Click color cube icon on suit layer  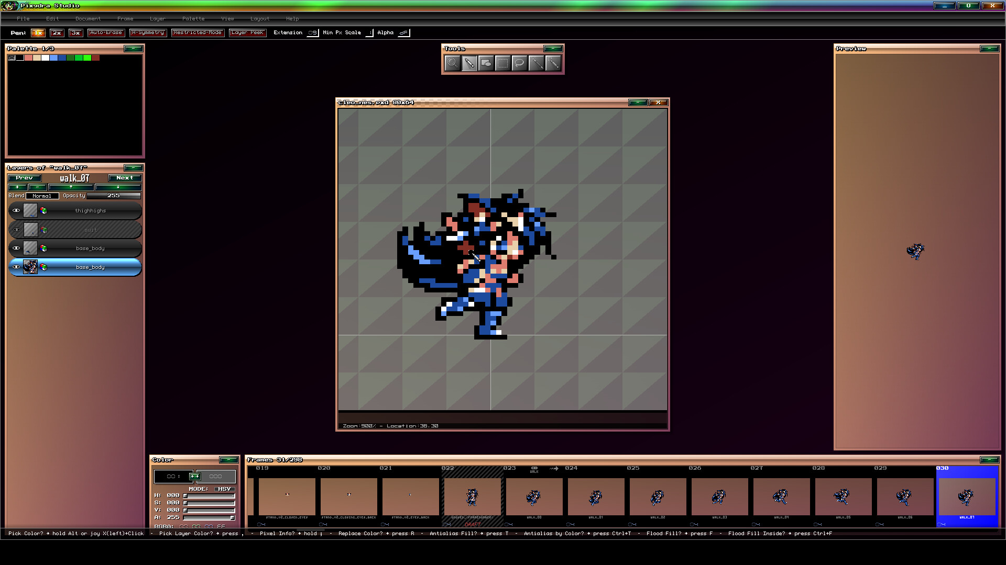click(x=43, y=230)
